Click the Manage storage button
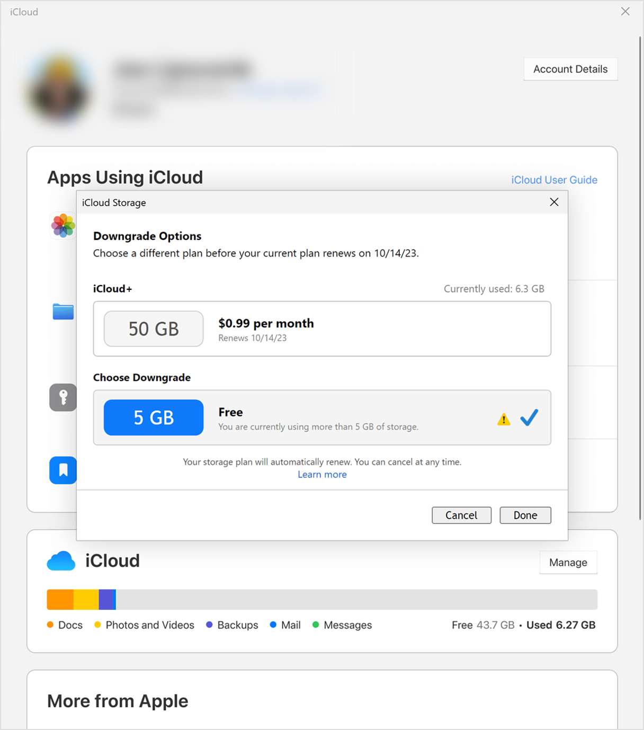644x730 pixels. [x=568, y=562]
